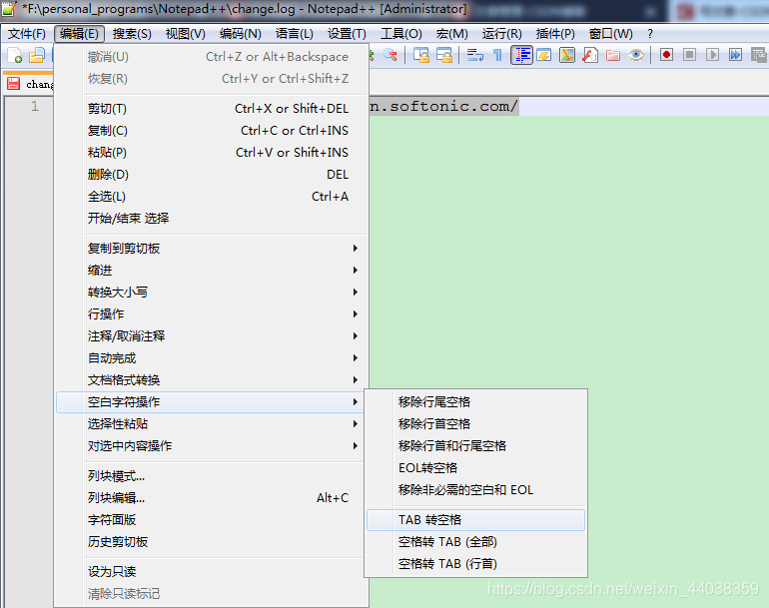Open the 运行(R) menu

pyautogui.click(x=501, y=34)
